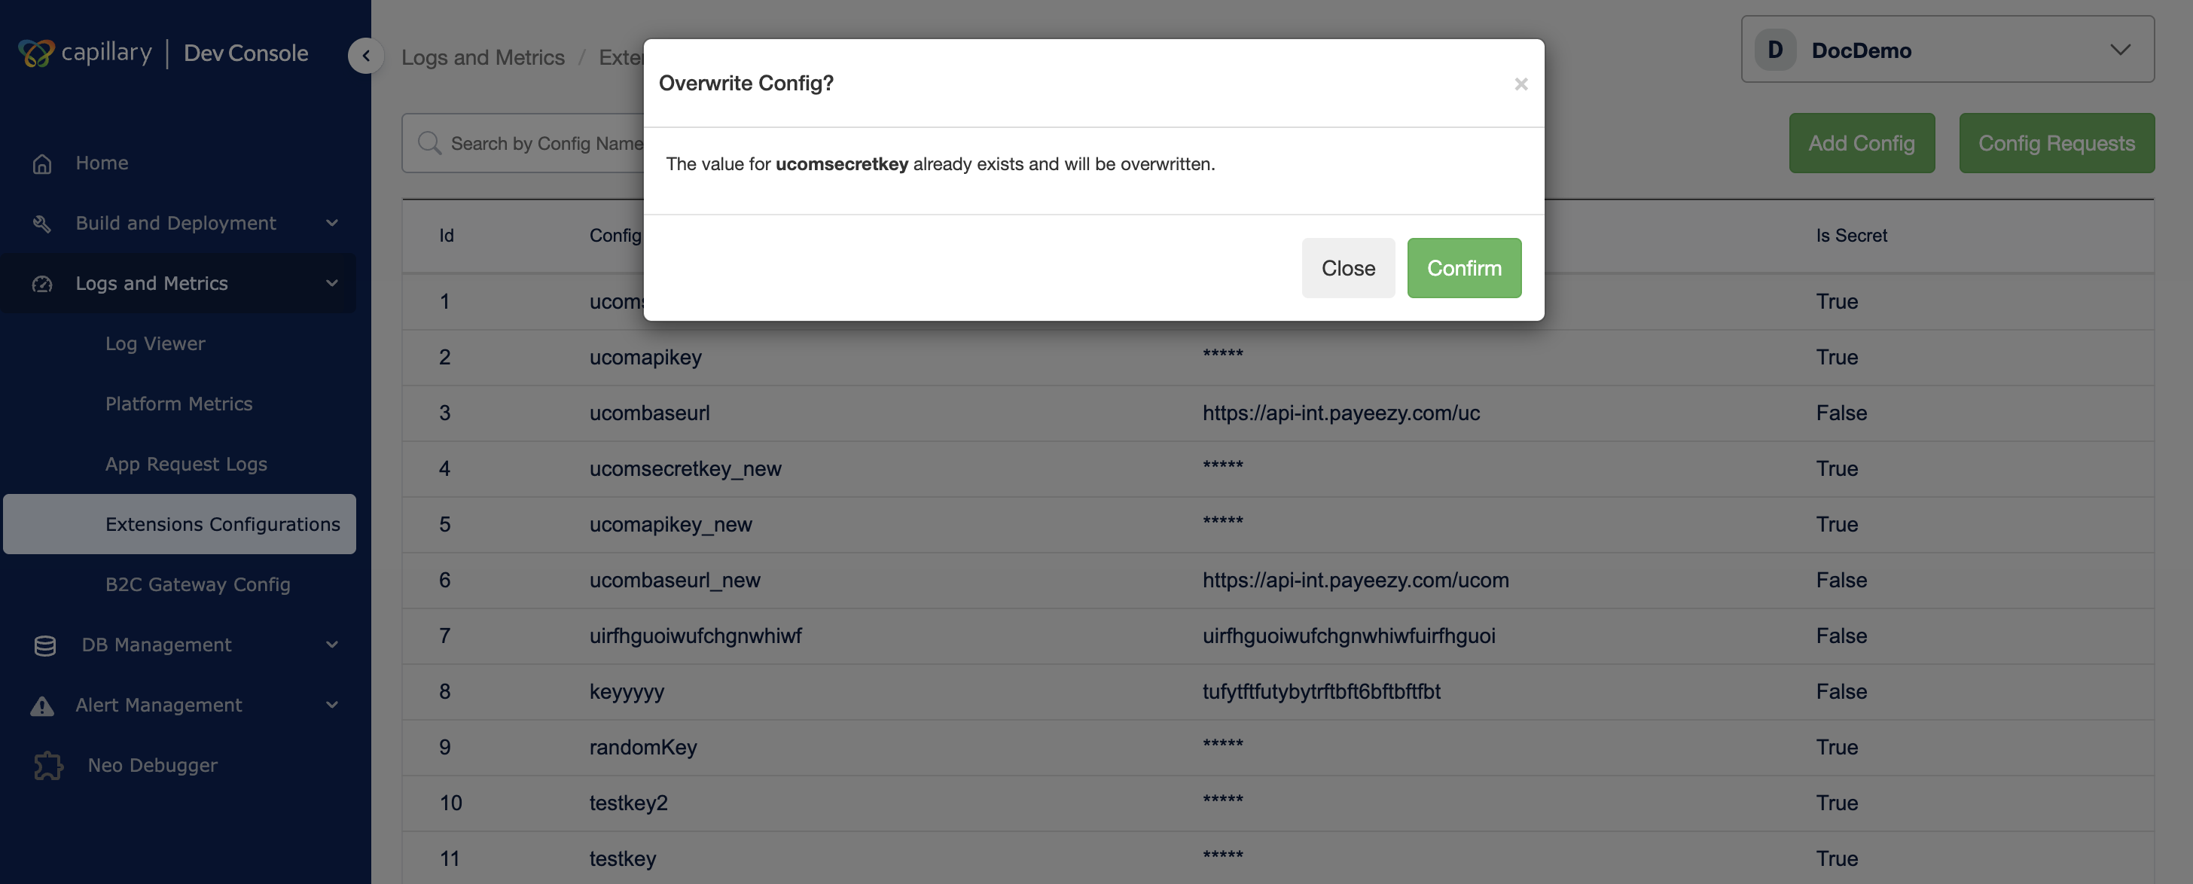The width and height of the screenshot is (2193, 884).
Task: Expand the Build and Deployment chevron
Action: [x=332, y=223]
